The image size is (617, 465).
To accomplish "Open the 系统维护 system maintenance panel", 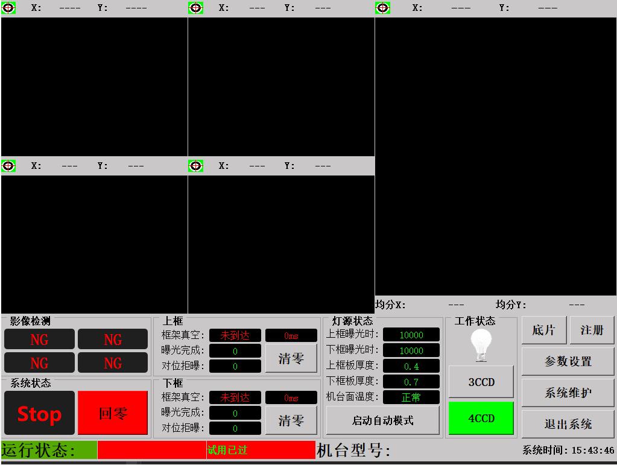I will point(568,393).
